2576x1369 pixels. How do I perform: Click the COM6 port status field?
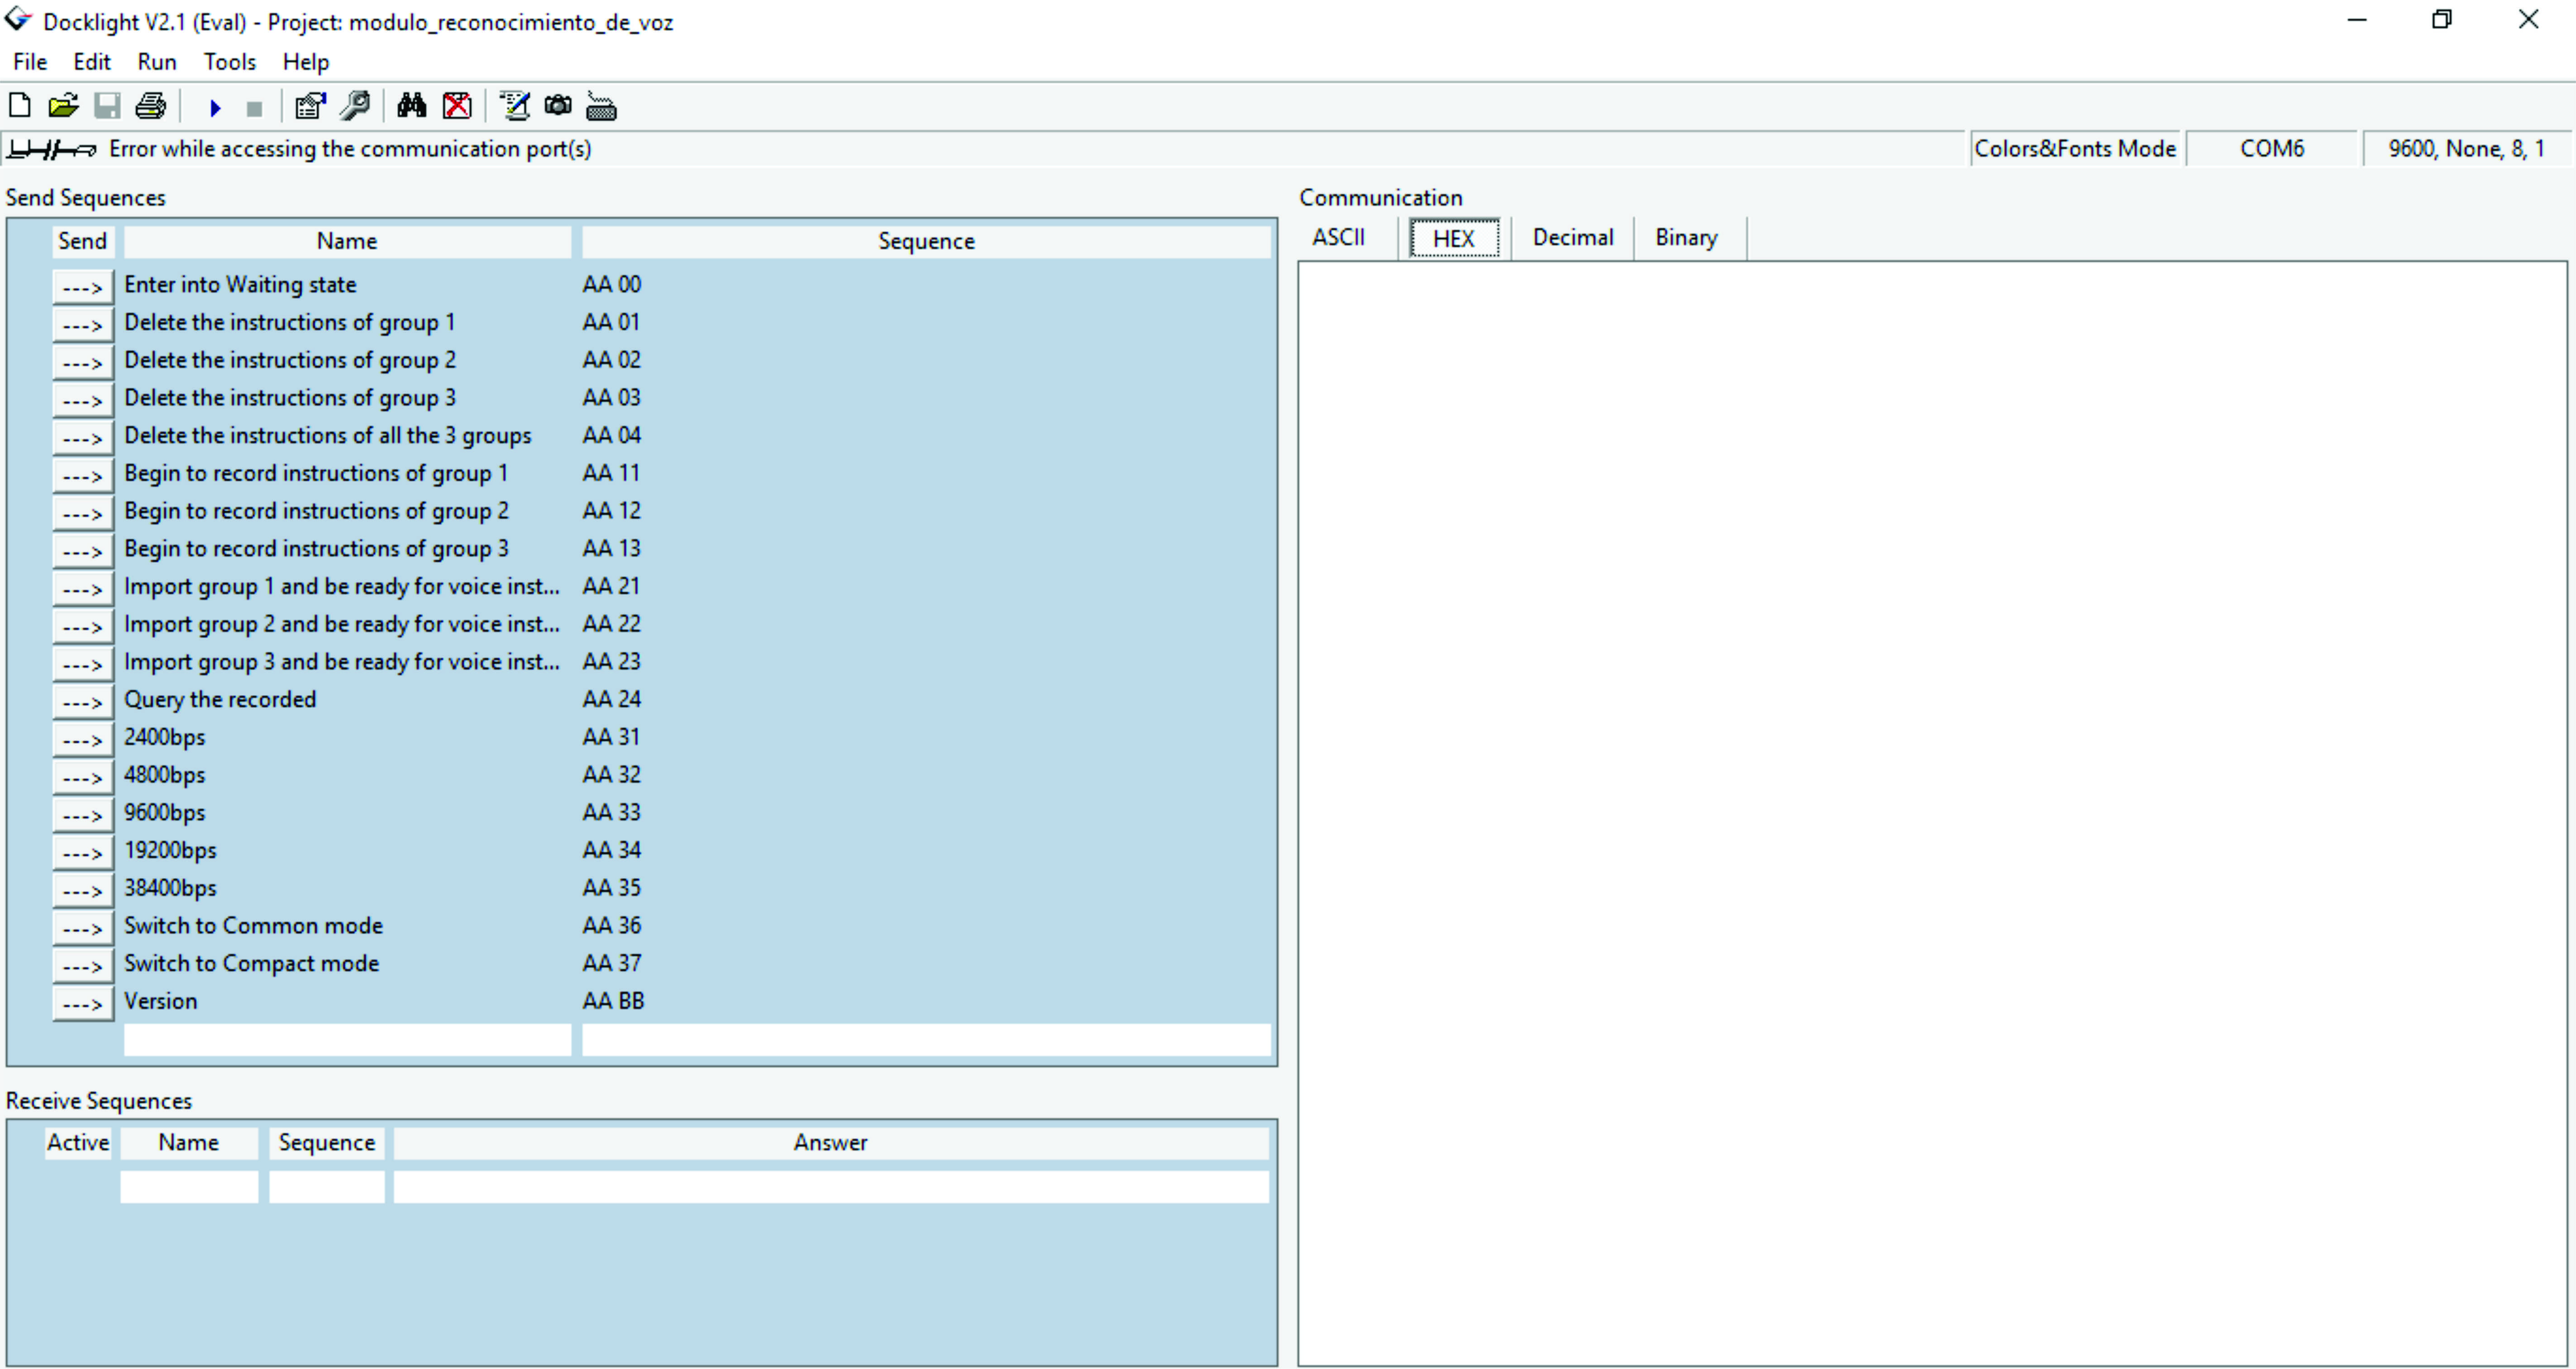tap(2272, 149)
